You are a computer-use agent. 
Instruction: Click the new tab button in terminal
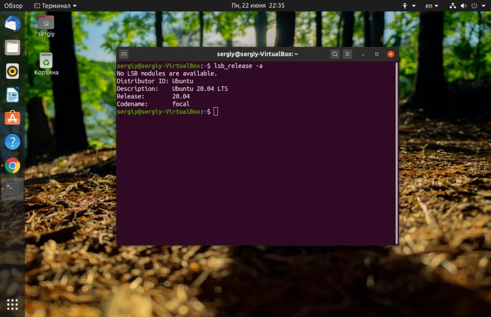(x=124, y=54)
